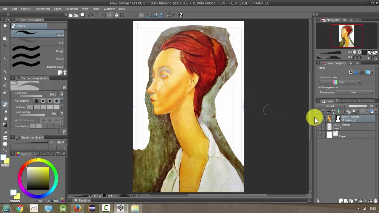Select the Eraser tool in the toolbox
This screenshot has height=213, width=379.
tap(5, 104)
